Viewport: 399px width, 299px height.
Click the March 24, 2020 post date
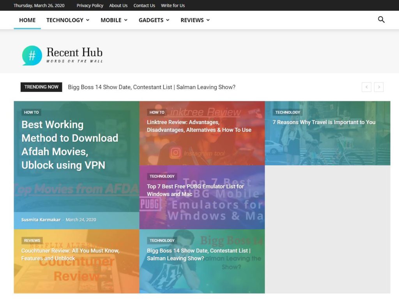pos(81,220)
